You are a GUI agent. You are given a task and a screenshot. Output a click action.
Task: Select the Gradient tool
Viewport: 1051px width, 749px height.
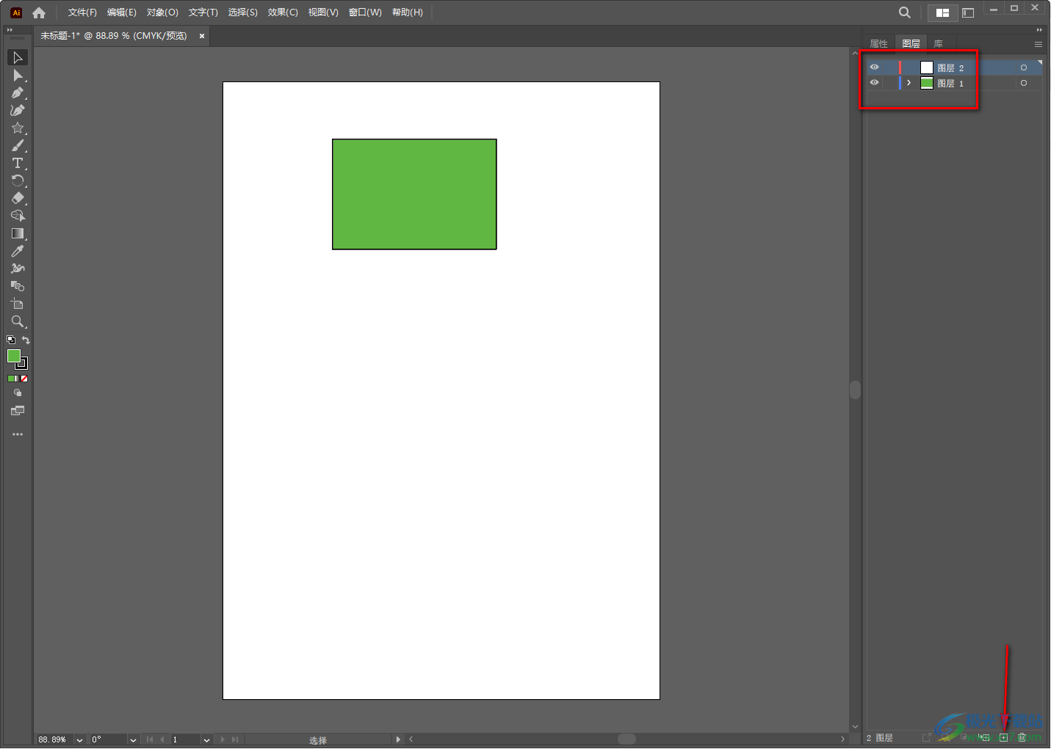18,233
